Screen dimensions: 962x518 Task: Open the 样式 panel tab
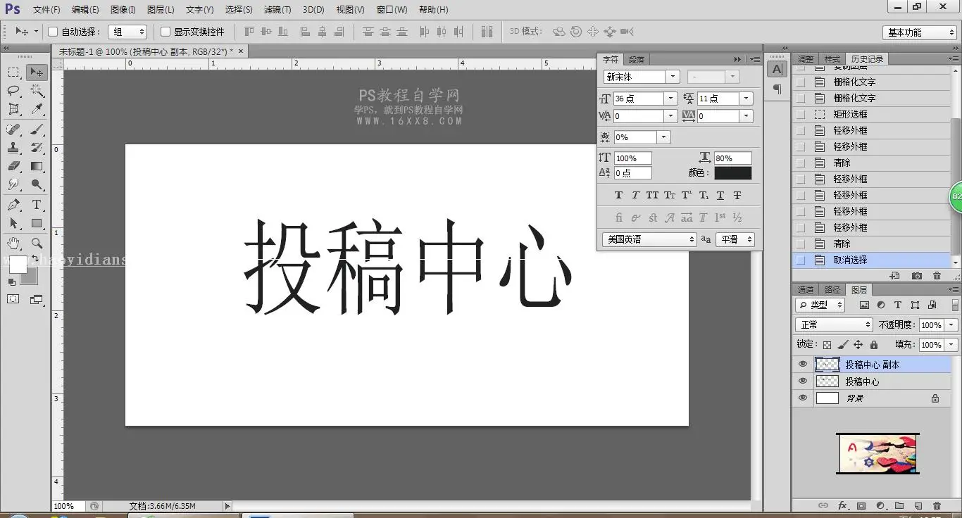(832, 59)
